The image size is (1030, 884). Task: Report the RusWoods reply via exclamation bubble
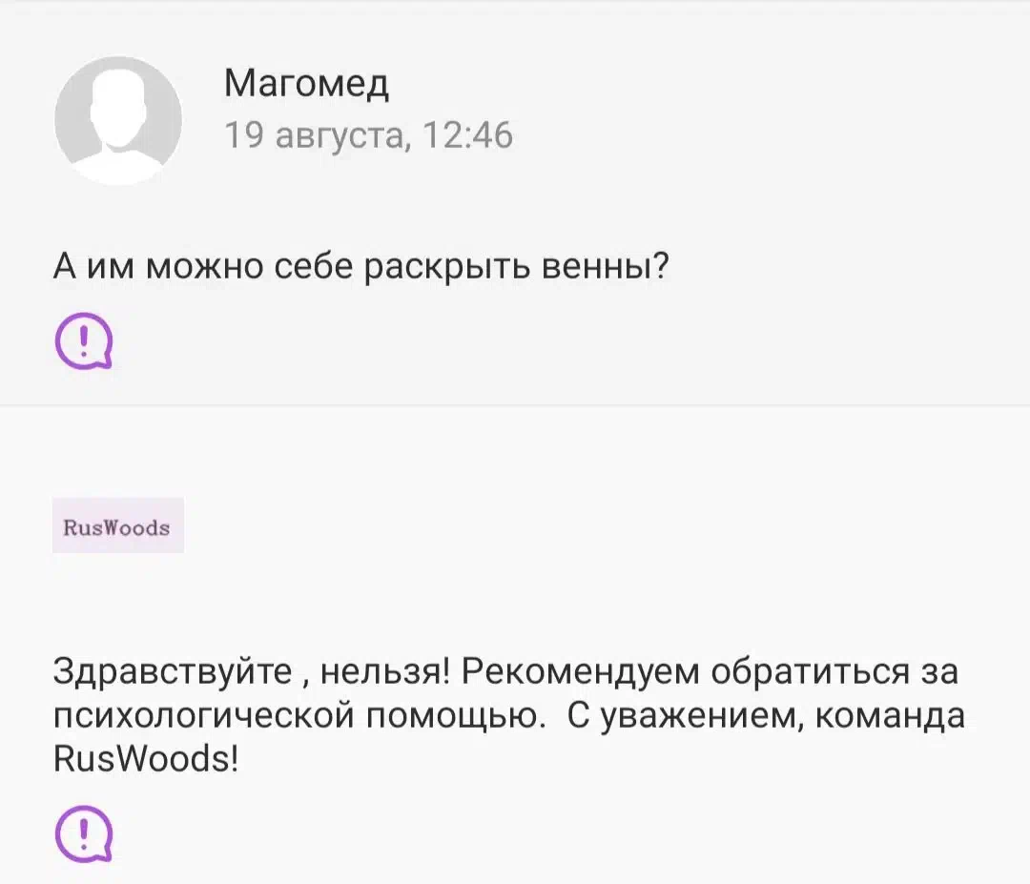[x=84, y=833]
